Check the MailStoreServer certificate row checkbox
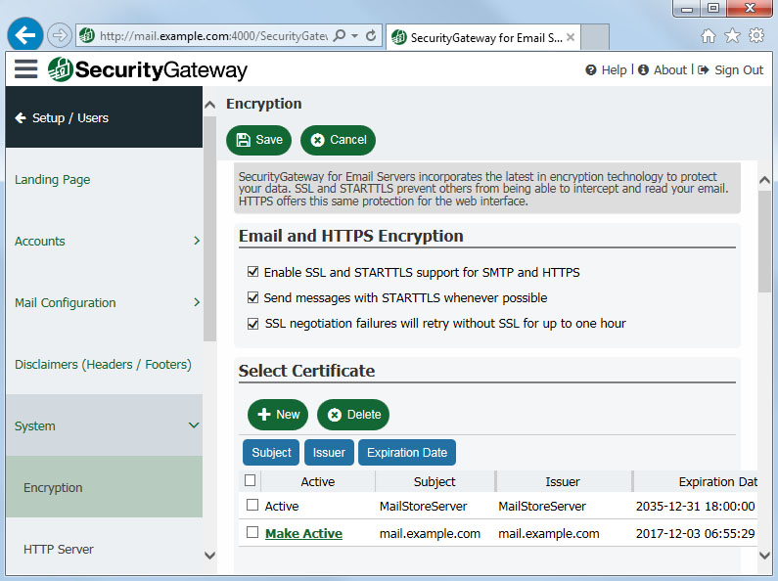Screen dimensions: 778x581 click(x=252, y=505)
